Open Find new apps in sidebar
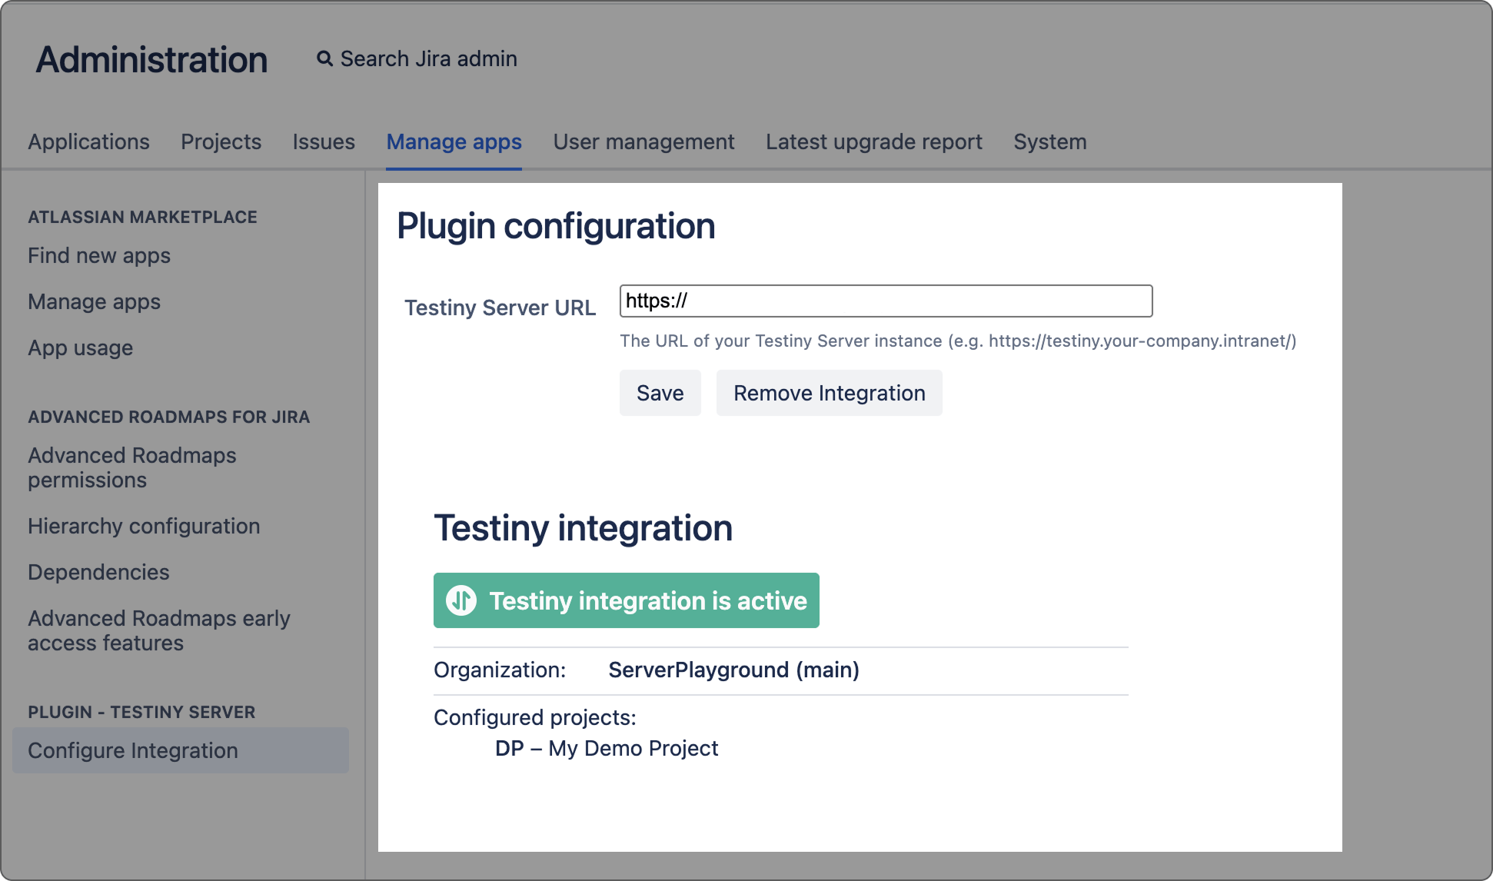This screenshot has width=1493, height=881. click(x=99, y=255)
